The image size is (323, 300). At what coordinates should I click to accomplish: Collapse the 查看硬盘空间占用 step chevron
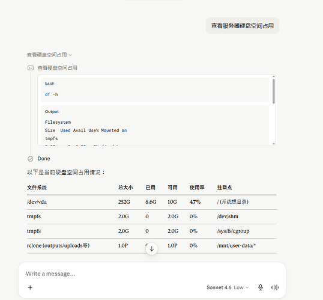pos(70,55)
